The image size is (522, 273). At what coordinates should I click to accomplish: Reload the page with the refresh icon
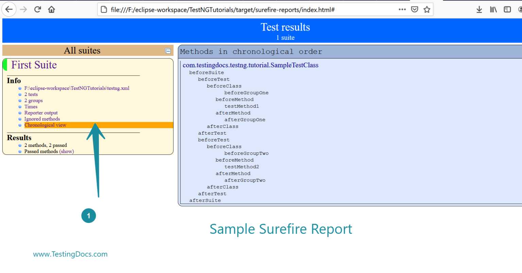(38, 10)
